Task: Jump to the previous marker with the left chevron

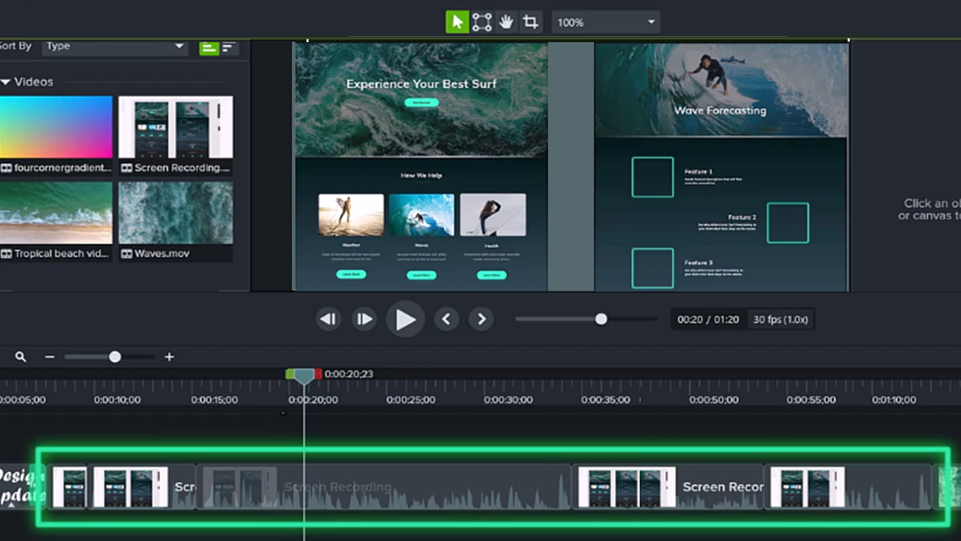Action: [x=446, y=319]
